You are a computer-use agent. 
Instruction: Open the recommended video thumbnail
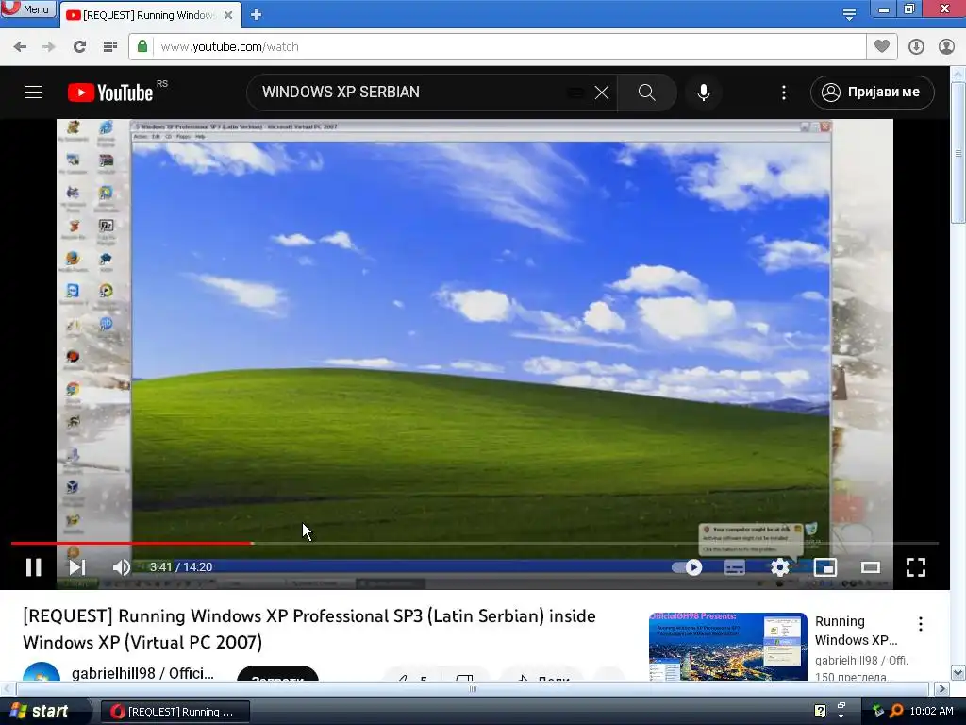point(727,647)
